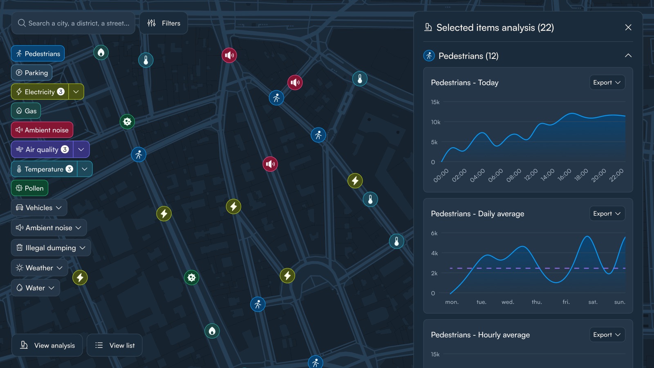Viewport: 654px width, 368px height.
Task: Toggle the Pollen filter chip
Action: (x=30, y=188)
